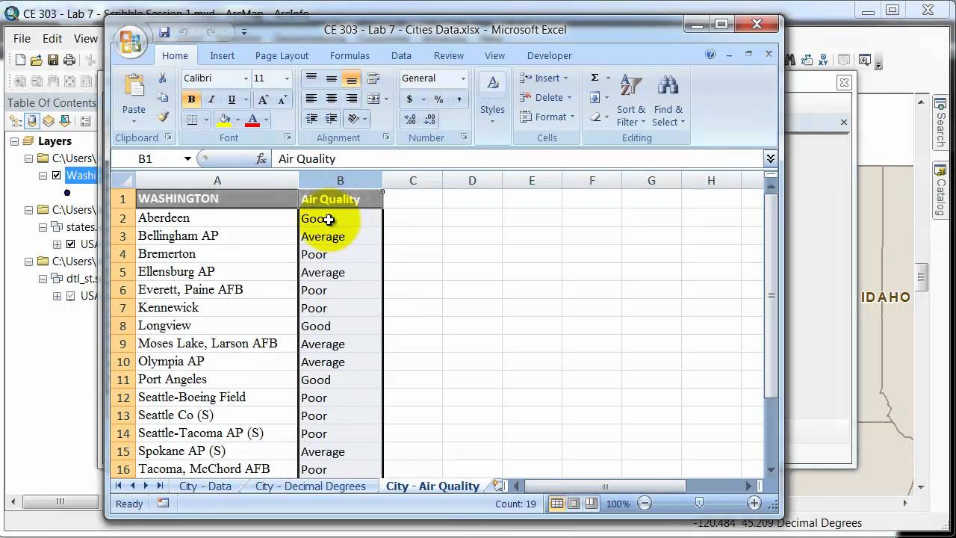This screenshot has width=956, height=538.
Task: Open Font Color dropdown arrow
Action: tap(266, 120)
